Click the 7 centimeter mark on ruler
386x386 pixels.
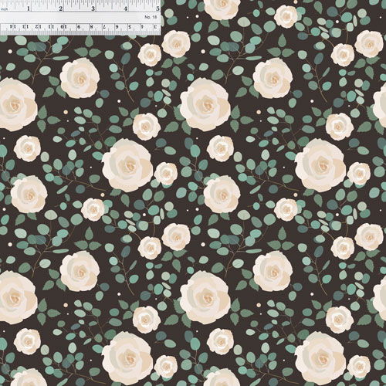pyautogui.click(x=104, y=26)
